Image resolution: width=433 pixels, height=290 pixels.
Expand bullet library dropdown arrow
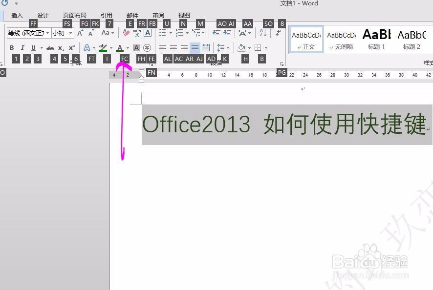point(171,33)
